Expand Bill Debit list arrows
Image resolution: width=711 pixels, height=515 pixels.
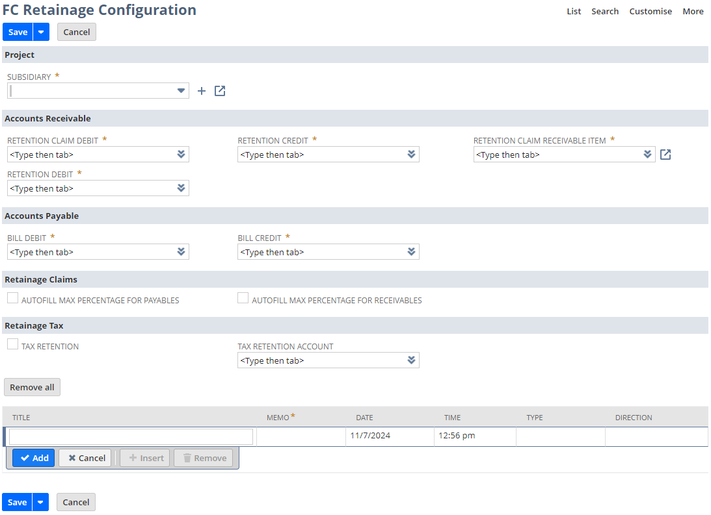(x=181, y=251)
